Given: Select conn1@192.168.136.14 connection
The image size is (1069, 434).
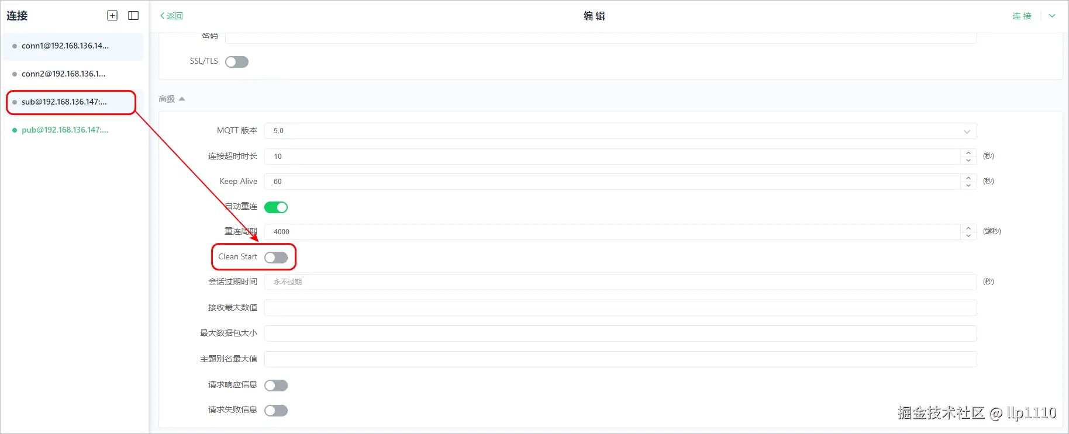Looking at the screenshot, I should click(x=73, y=46).
